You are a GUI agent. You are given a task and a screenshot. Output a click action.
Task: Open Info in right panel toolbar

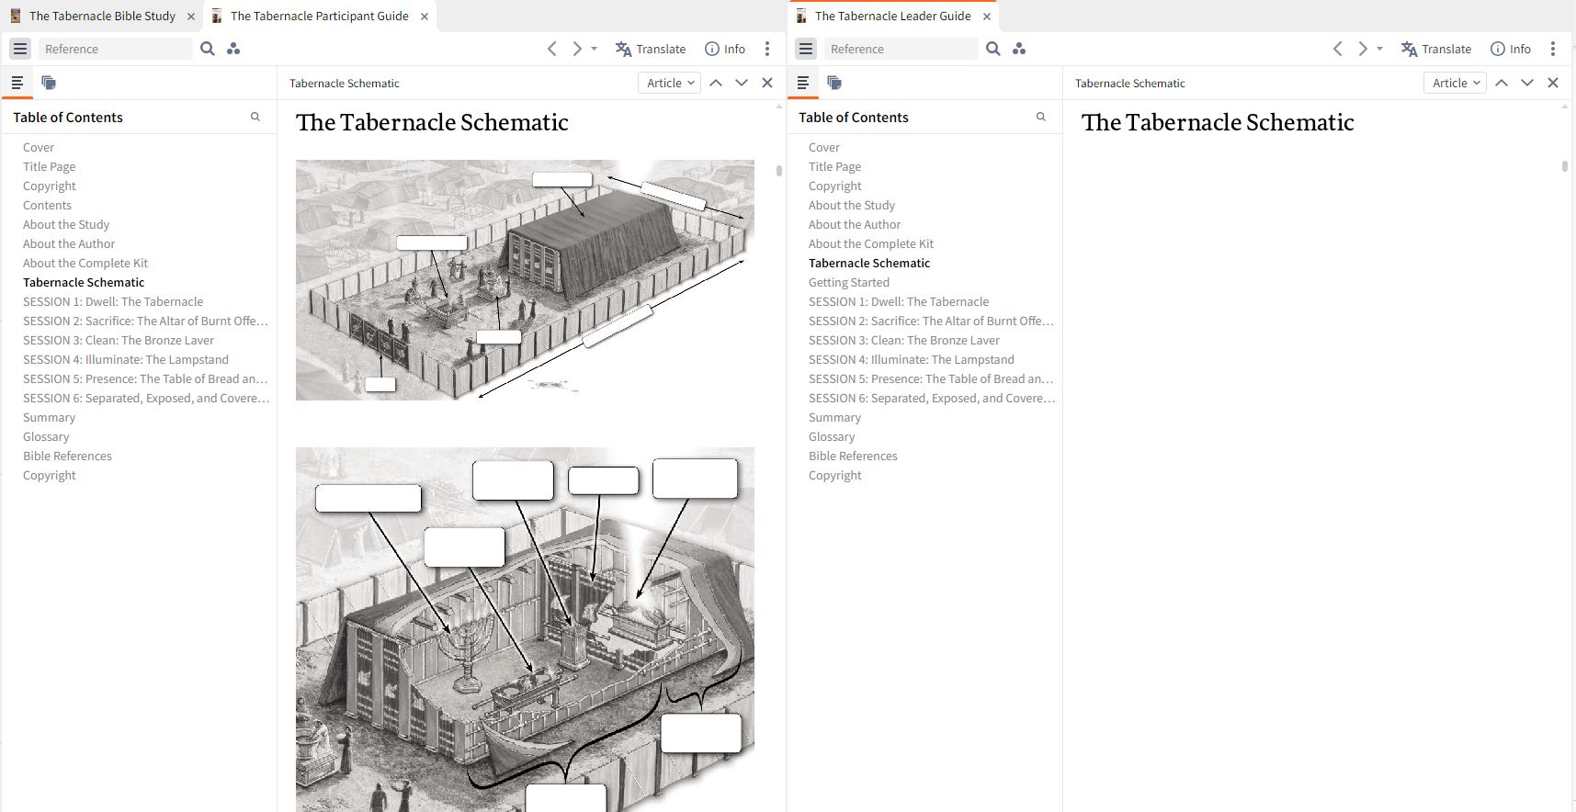coord(1511,49)
